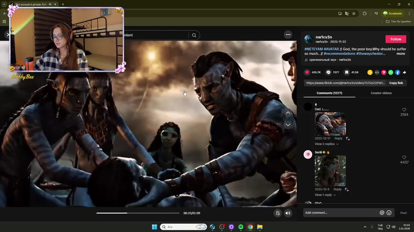Click the taskbar Ara search box
This screenshot has height=232, width=414.
183,227
